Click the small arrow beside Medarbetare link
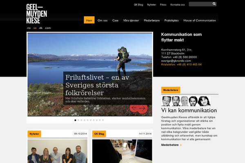The height and width of the screenshot is (163, 245). tap(181, 145)
